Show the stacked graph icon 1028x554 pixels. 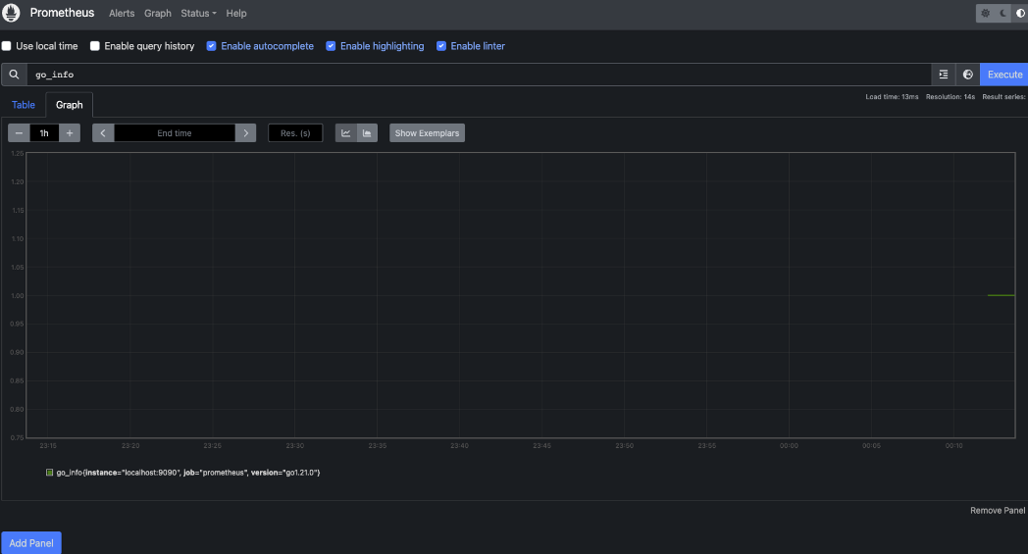click(x=367, y=133)
